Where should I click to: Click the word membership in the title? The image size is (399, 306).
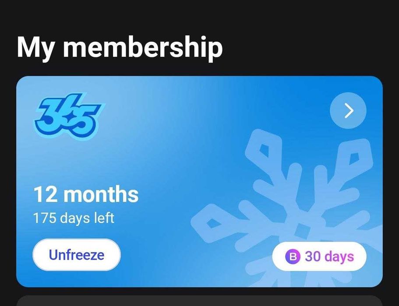click(x=143, y=47)
